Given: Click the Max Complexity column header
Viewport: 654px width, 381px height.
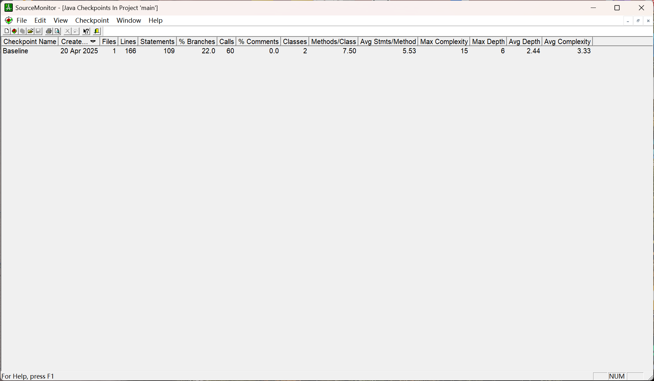Looking at the screenshot, I should [x=444, y=42].
